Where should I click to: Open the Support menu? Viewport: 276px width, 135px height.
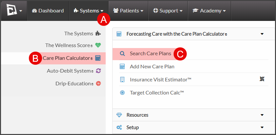pyautogui.click(x=168, y=11)
